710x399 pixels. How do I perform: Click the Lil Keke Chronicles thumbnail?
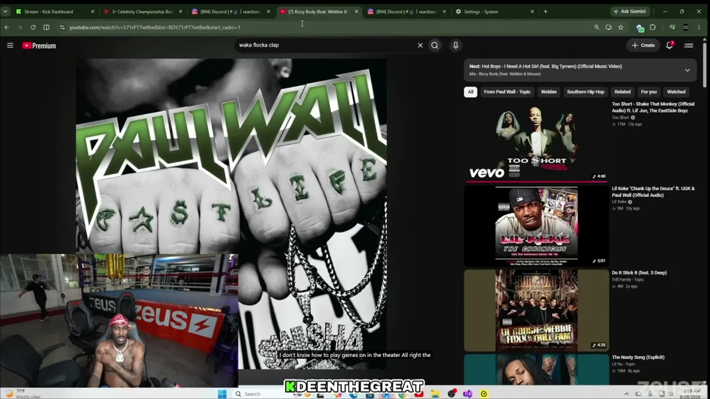pos(536,226)
